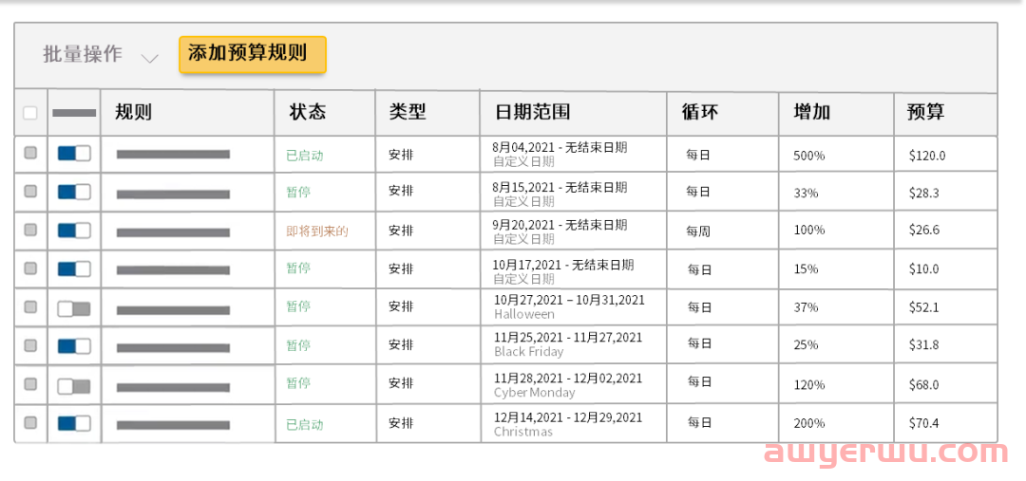The image size is (1026, 481).
Task: Toggle the Christmas rule switch
Action: (x=74, y=423)
